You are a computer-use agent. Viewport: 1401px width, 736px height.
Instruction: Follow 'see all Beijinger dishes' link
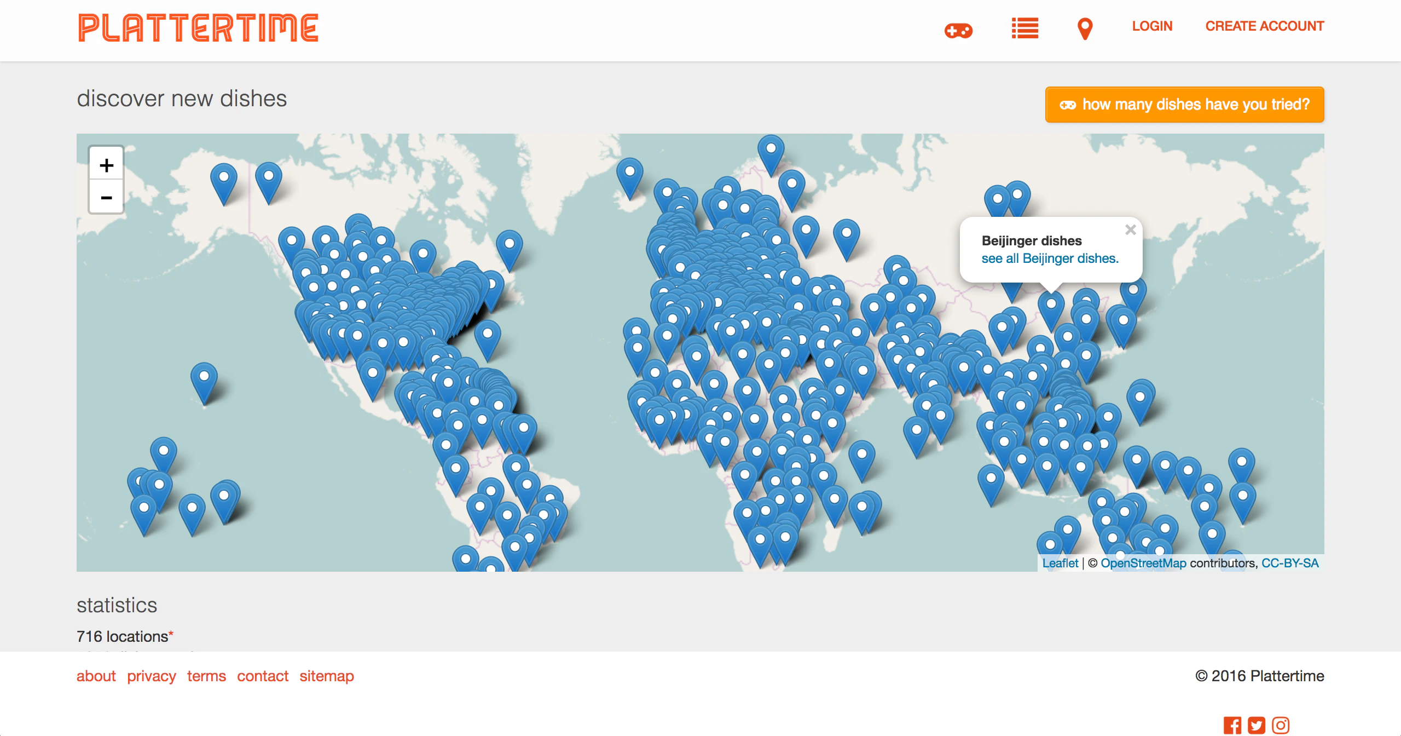pos(1050,258)
